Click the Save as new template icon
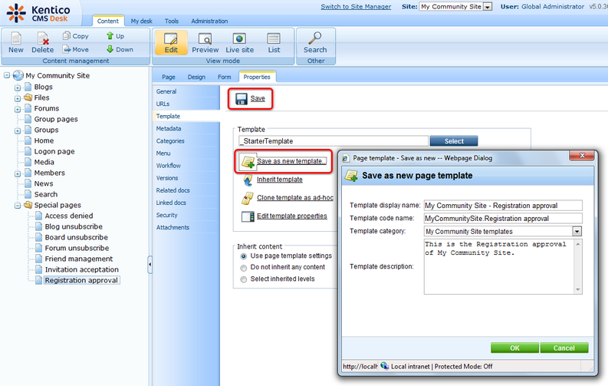The image size is (608, 386). click(248, 161)
